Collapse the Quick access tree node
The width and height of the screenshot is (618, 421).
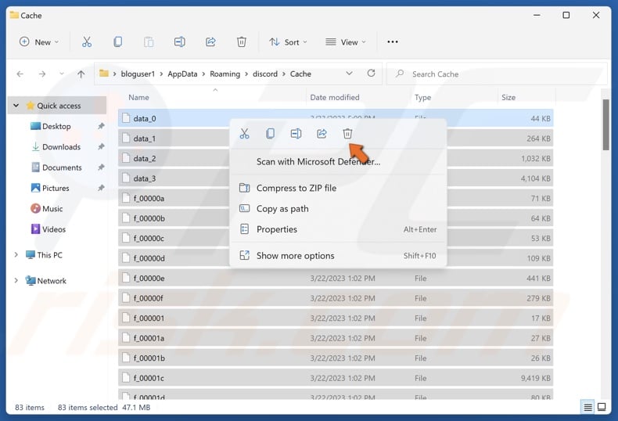16,106
